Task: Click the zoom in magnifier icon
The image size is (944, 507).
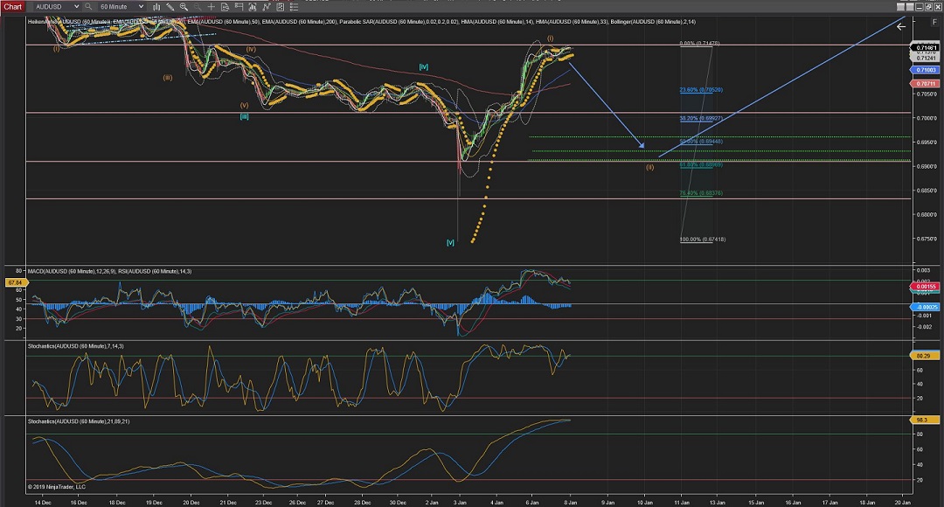Action: tap(184, 7)
